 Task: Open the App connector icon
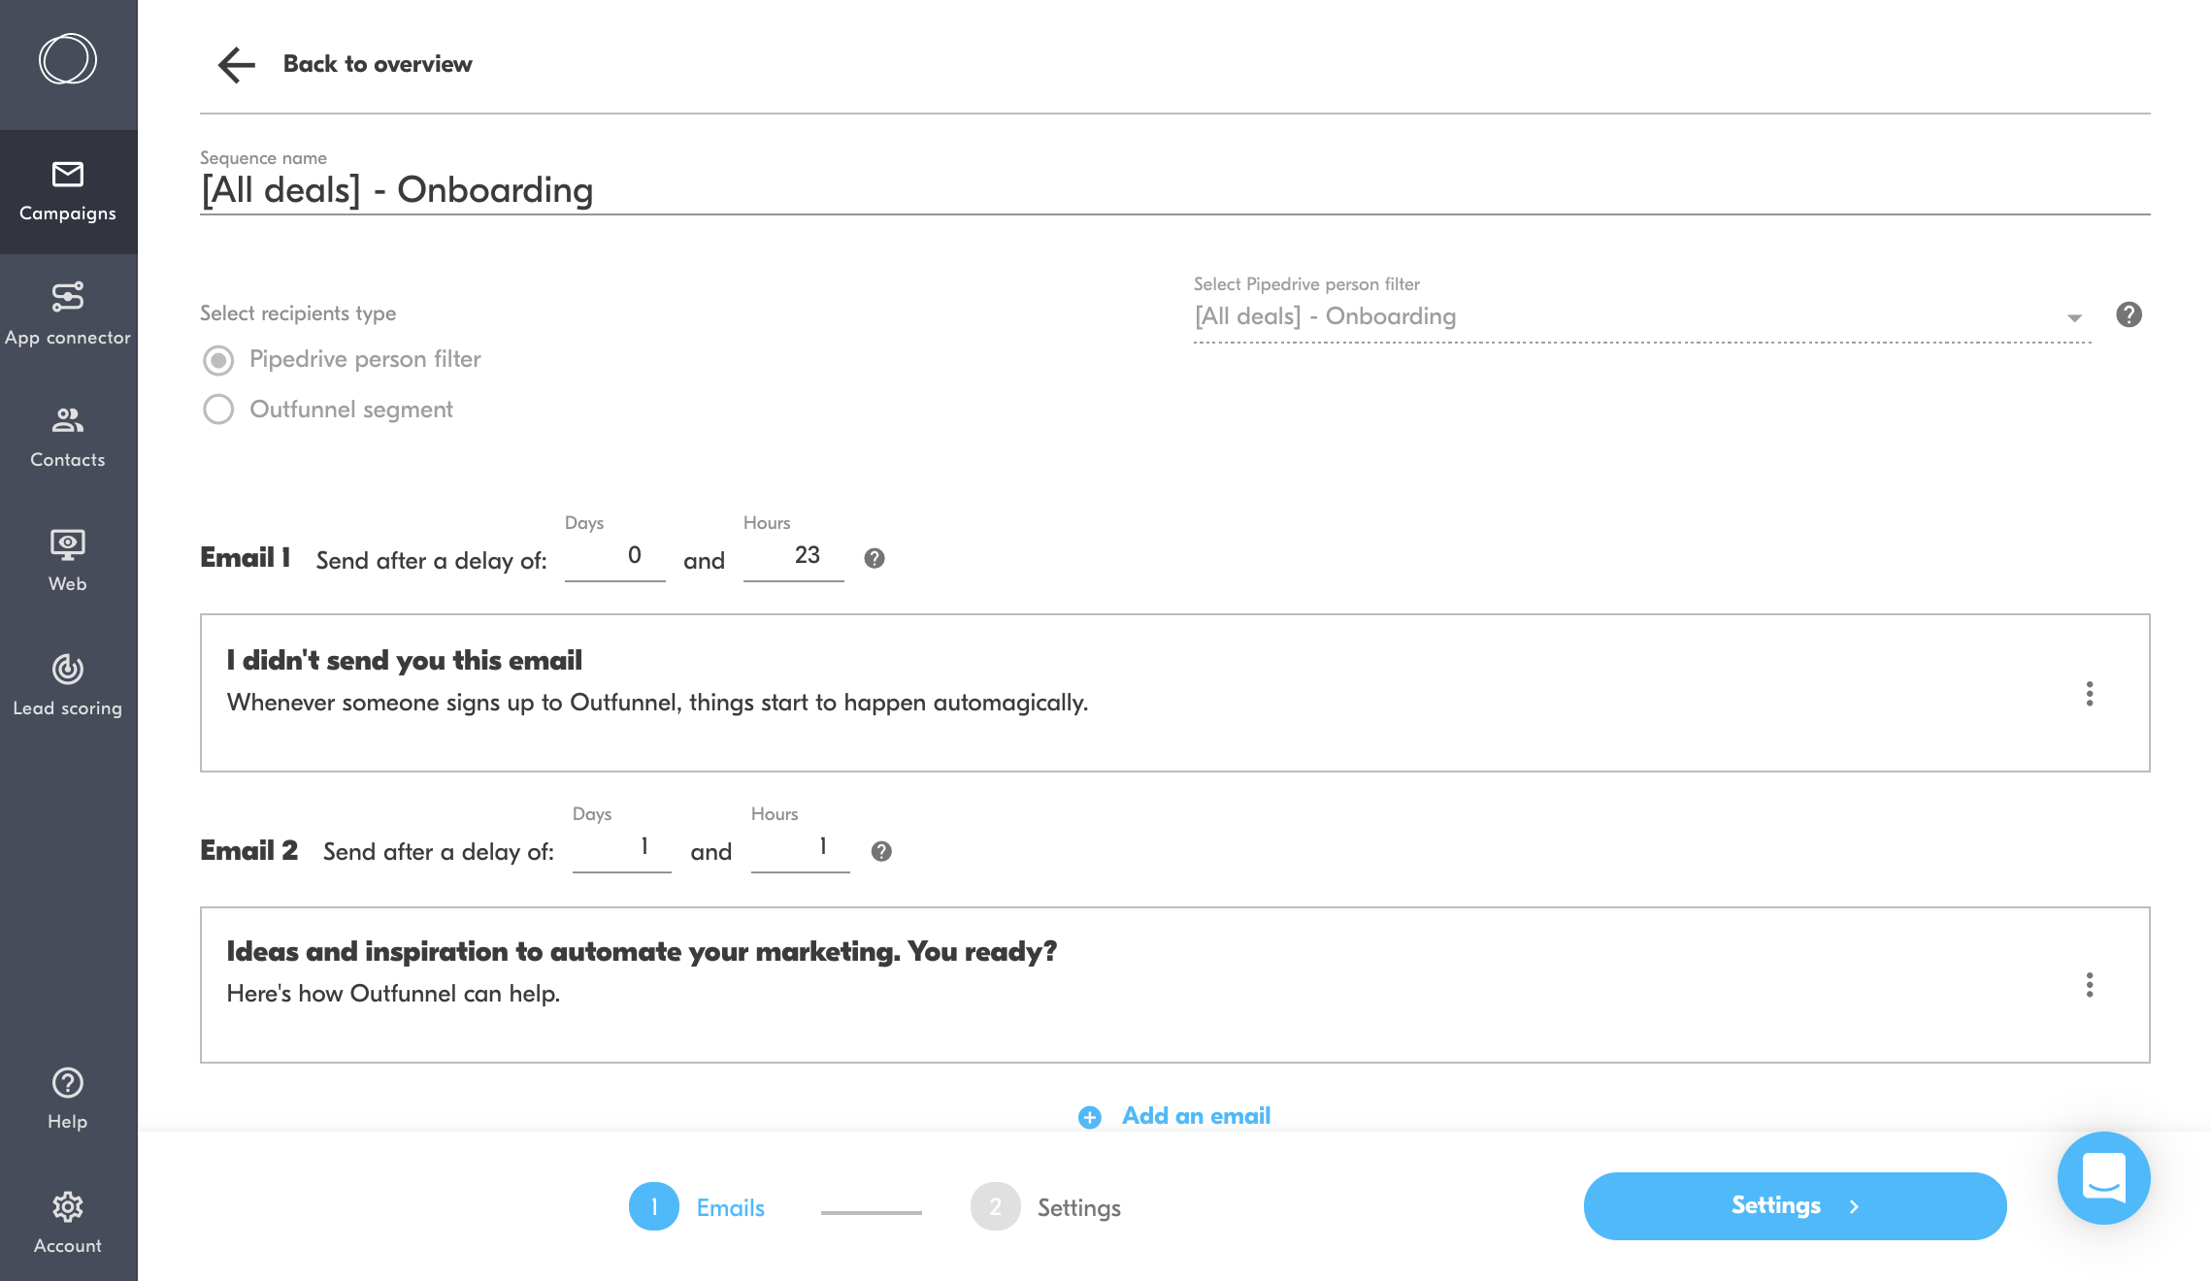click(68, 296)
